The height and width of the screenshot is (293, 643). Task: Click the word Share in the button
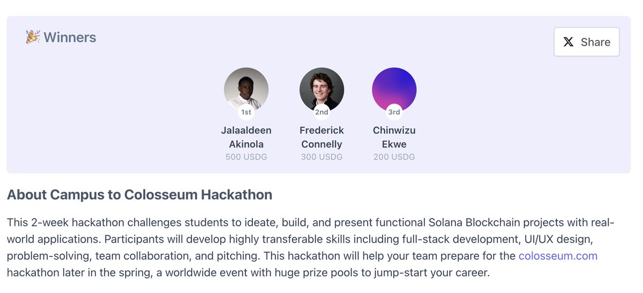595,42
